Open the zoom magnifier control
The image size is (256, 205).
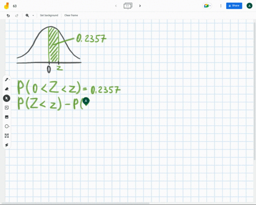(27, 15)
